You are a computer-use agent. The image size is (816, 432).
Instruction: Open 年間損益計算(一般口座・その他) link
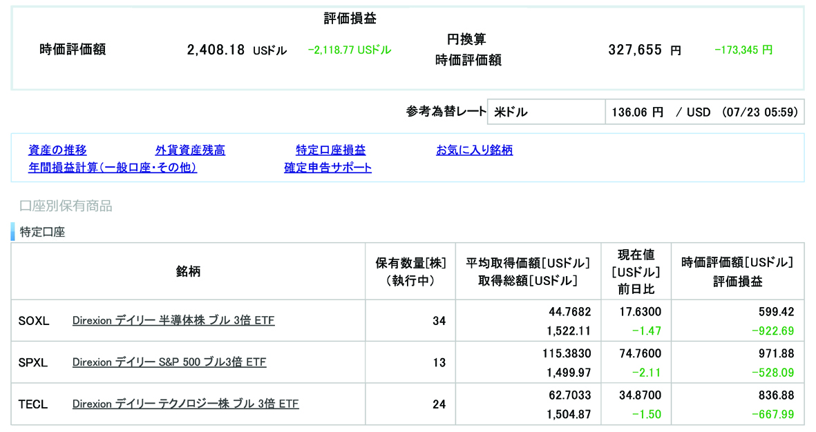click(x=113, y=168)
